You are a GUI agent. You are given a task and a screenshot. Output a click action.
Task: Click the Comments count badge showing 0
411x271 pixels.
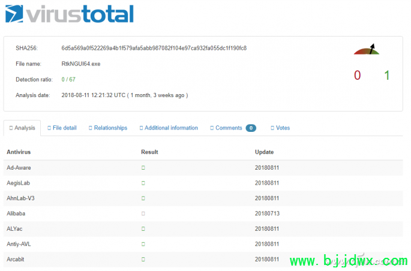pyautogui.click(x=251, y=128)
